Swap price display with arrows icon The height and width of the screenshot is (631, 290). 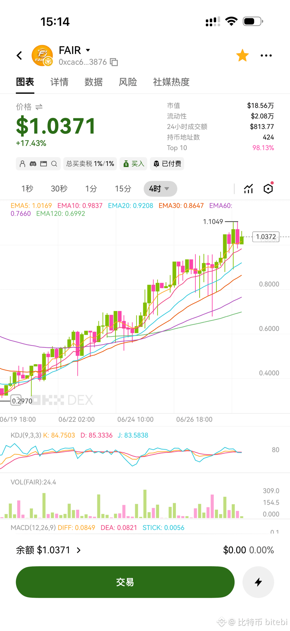39,107
